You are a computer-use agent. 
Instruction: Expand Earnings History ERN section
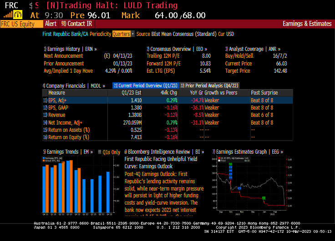pyautogui.click(x=68, y=49)
